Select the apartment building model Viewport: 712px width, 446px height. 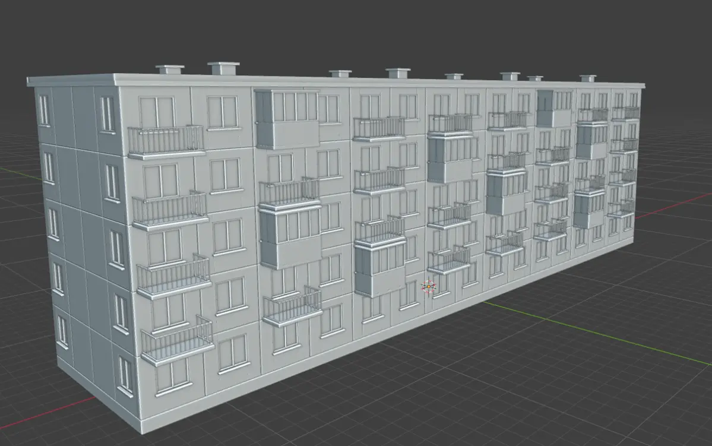tap(336, 248)
